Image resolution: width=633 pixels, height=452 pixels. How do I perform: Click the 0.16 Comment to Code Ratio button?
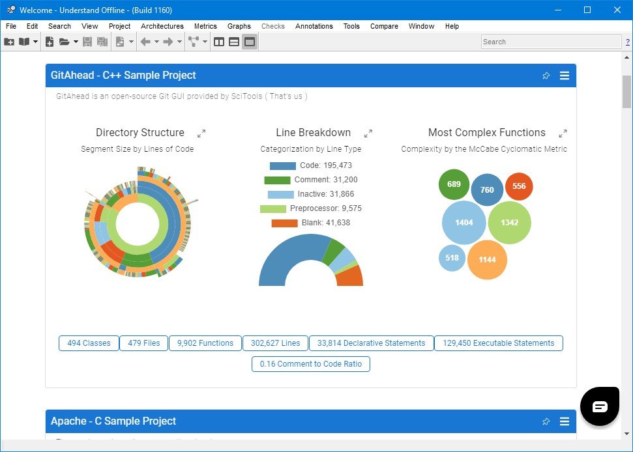311,364
